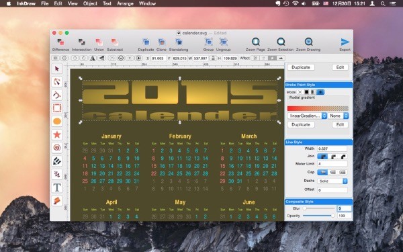The image size is (403, 252).
Task: Select the paint bucket tool
Action: 57,200
